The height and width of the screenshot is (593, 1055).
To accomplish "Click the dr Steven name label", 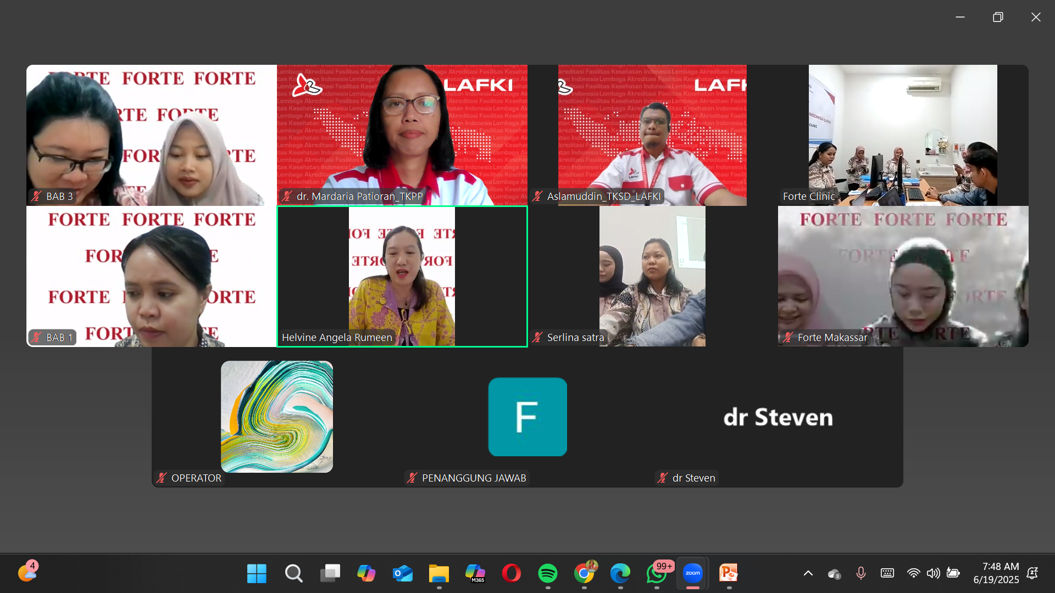I will pyautogui.click(x=693, y=478).
